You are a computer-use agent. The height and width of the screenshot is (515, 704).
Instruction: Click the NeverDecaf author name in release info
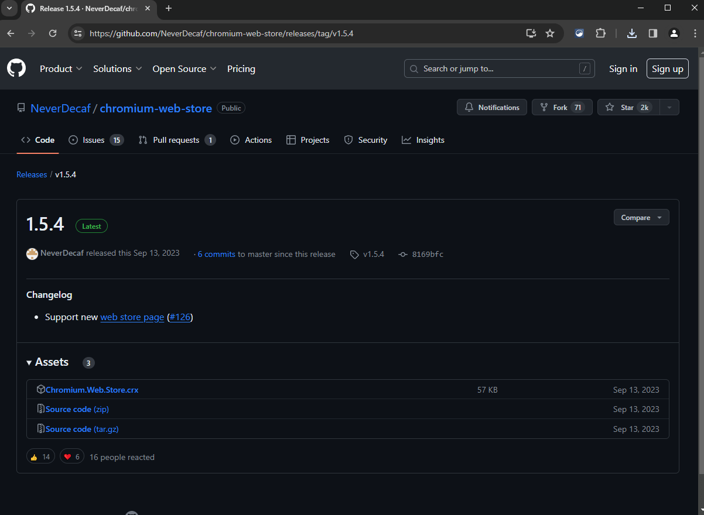pos(62,254)
